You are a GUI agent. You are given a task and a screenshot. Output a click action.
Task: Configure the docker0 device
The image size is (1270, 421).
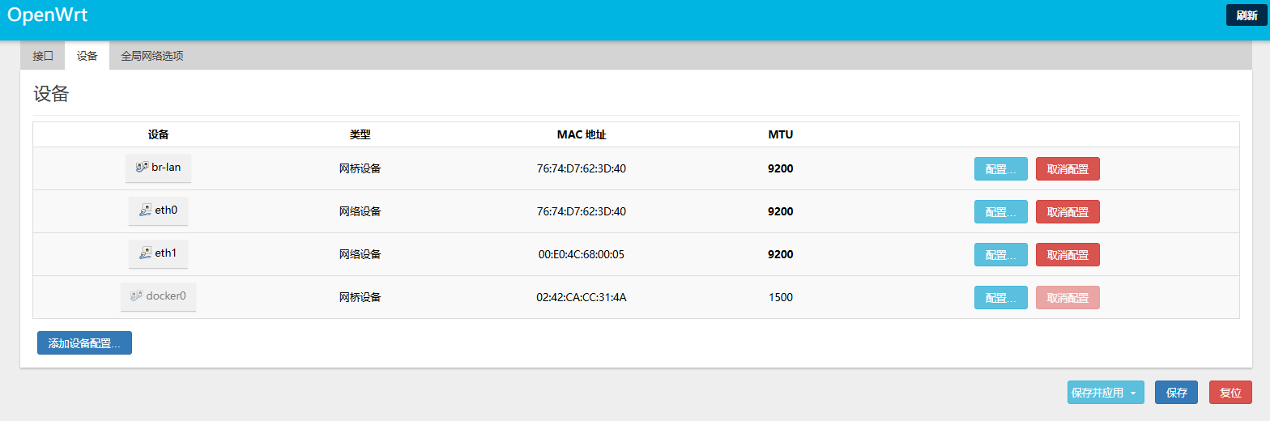1000,297
